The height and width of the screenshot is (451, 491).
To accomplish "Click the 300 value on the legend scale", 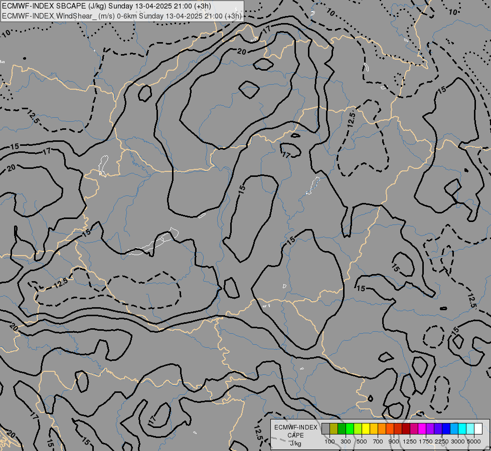I will [x=346, y=441].
